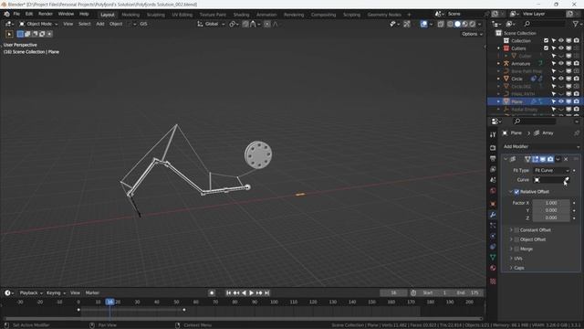Open the Add Modifier dropdown
Screen dimensions: 584x329
[541, 146]
